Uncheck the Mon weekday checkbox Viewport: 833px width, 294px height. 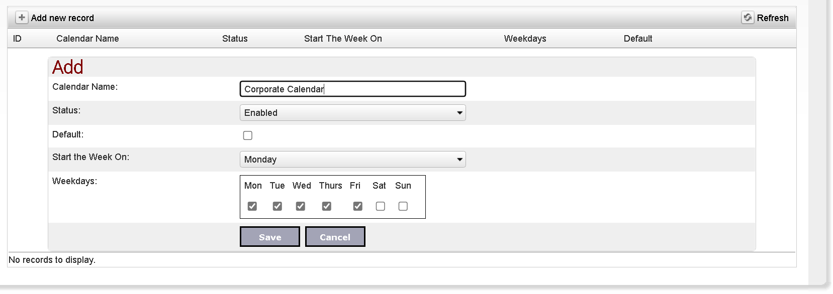[x=252, y=206]
